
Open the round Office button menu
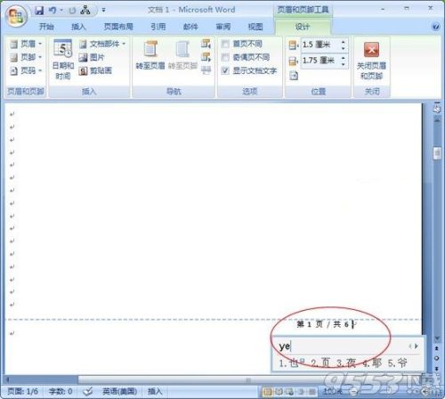(16, 16)
